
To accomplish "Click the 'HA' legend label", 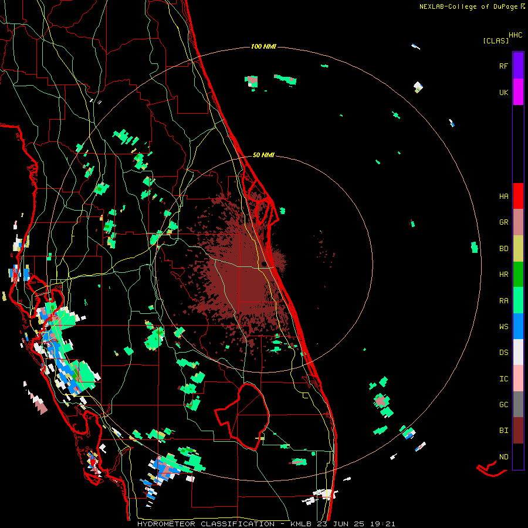I will 503,196.
